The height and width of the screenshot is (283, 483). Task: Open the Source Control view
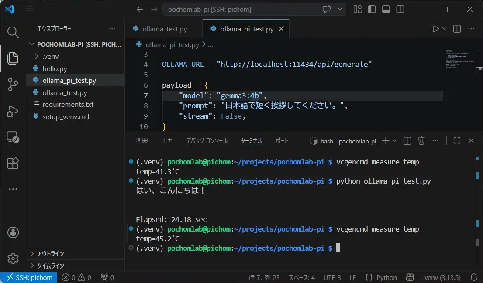pos(13,85)
